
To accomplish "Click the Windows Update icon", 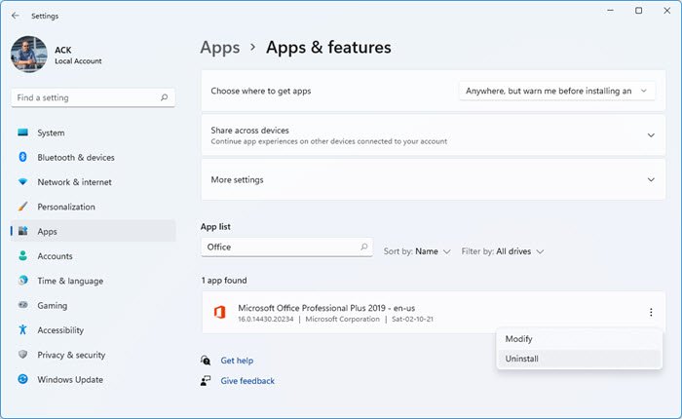I will point(22,380).
